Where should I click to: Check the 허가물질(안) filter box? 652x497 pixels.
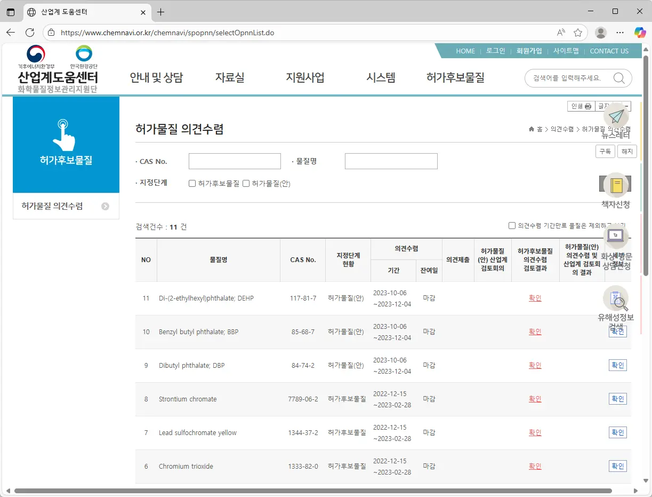point(246,184)
